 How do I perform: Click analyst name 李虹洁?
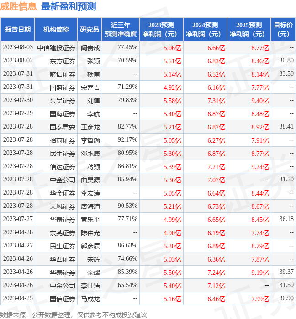click(x=90, y=286)
